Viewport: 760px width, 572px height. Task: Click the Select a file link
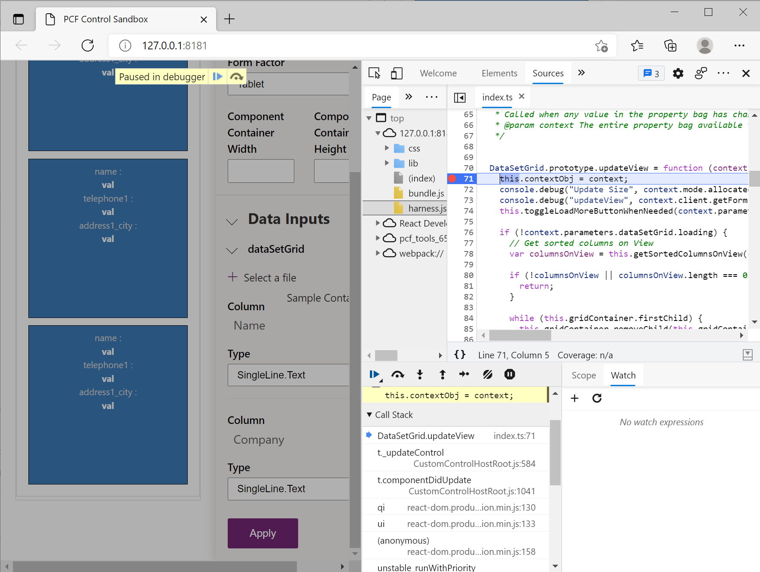pos(269,278)
